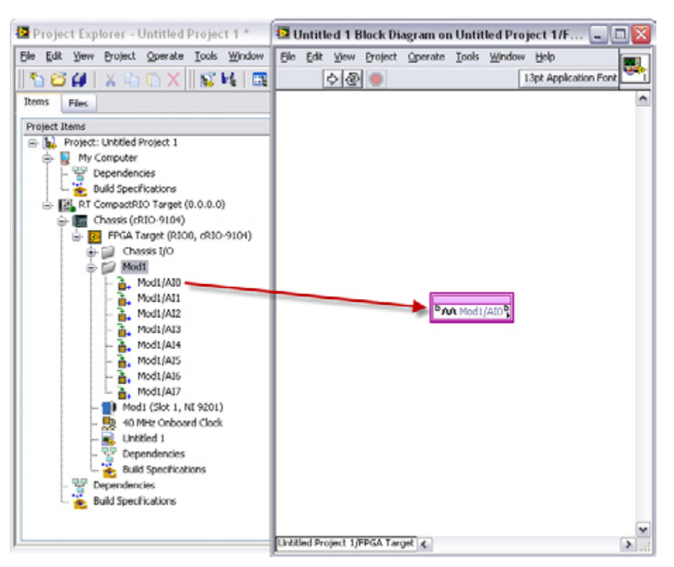Open Window menu in Block Diagram window
The image size is (674, 567).
pyautogui.click(x=507, y=56)
